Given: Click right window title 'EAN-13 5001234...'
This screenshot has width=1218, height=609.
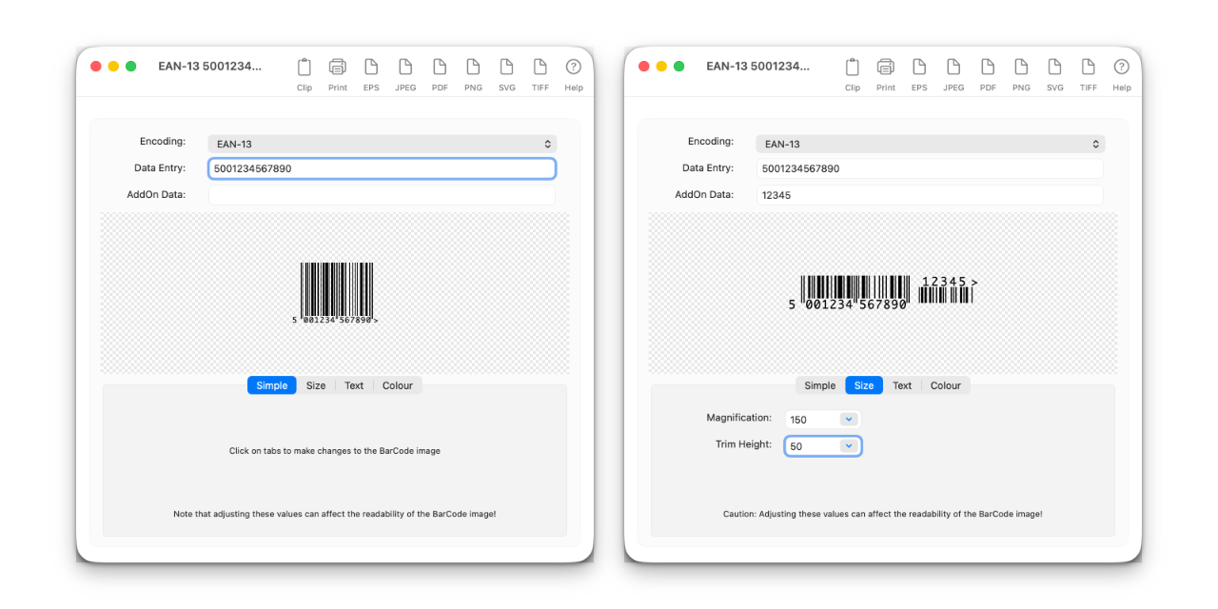Looking at the screenshot, I should [x=757, y=67].
